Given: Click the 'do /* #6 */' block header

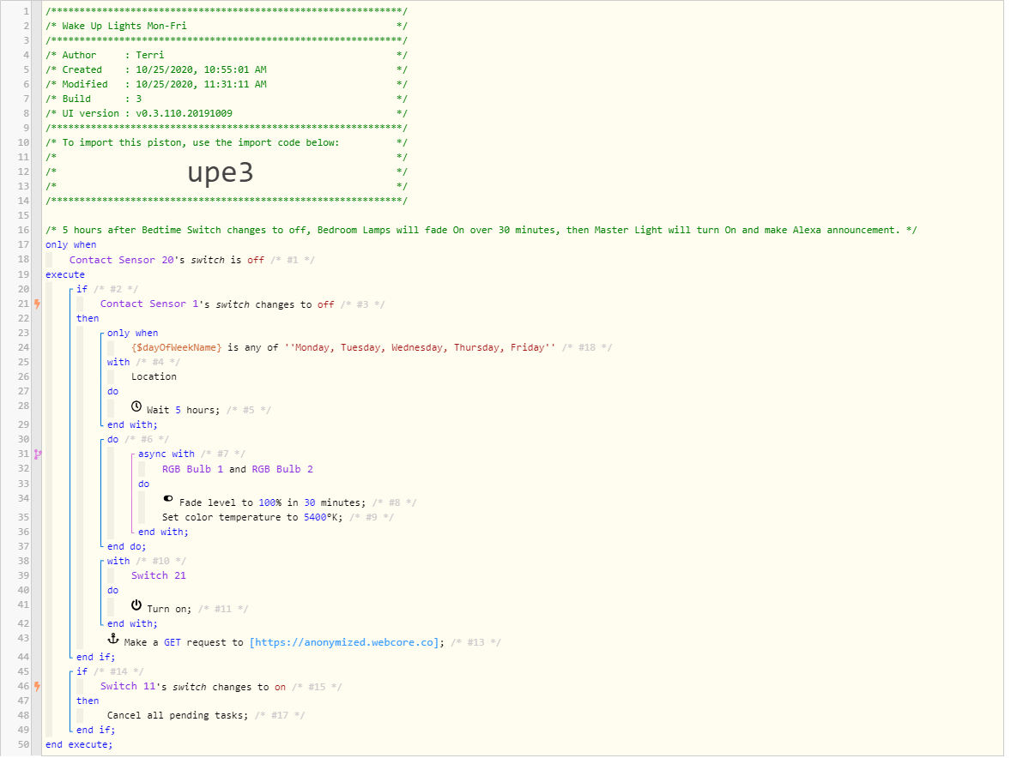Looking at the screenshot, I should [x=138, y=439].
